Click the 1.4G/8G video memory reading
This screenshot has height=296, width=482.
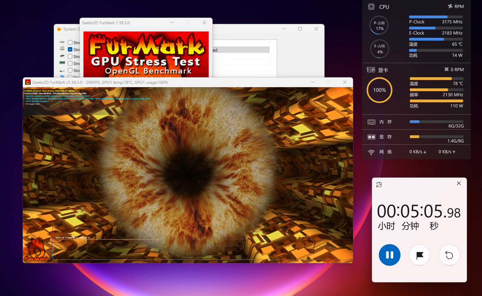(x=455, y=141)
